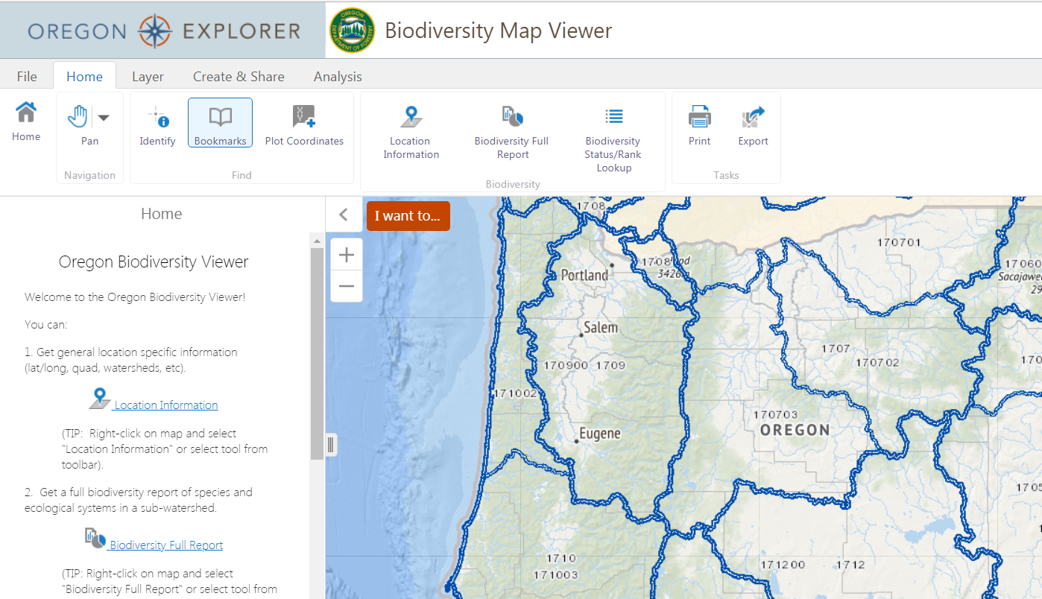Image resolution: width=1042 pixels, height=599 pixels.
Task: Click the Home navigation icon
Action: click(x=26, y=121)
